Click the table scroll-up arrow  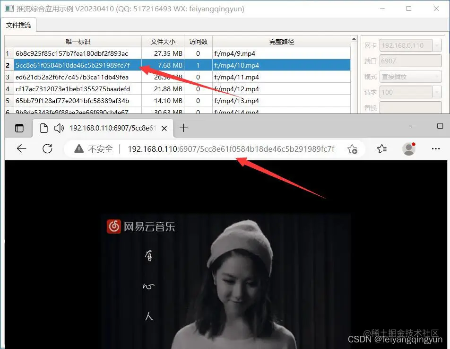pyautogui.click(x=354, y=39)
